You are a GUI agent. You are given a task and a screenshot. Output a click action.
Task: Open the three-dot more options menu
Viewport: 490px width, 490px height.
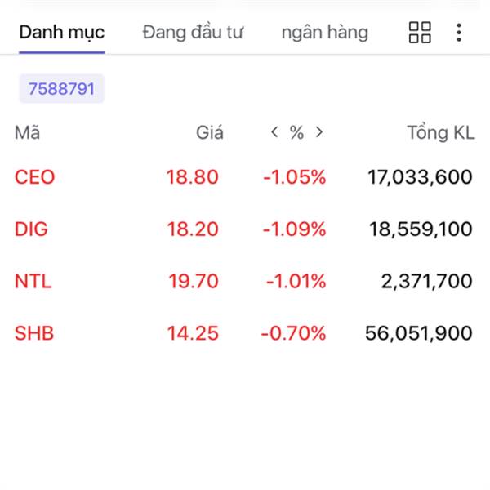tap(458, 32)
